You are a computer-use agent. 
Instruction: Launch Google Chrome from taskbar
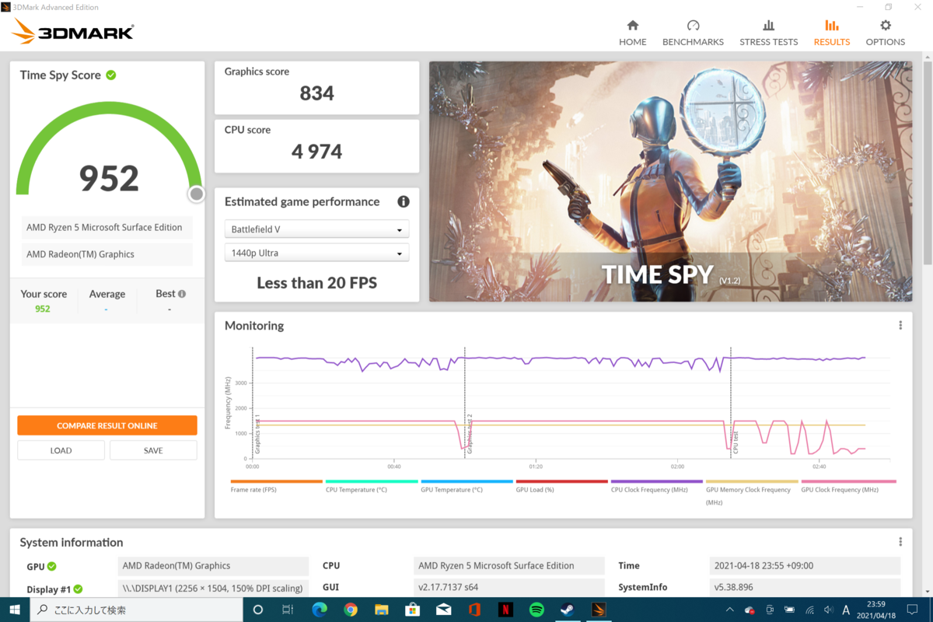coord(351,610)
